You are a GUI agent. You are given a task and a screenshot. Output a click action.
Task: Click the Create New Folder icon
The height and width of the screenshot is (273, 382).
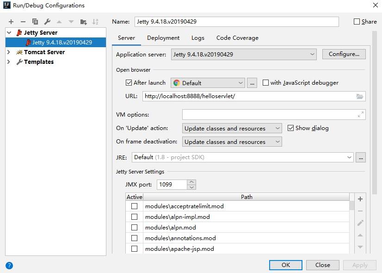click(83, 22)
